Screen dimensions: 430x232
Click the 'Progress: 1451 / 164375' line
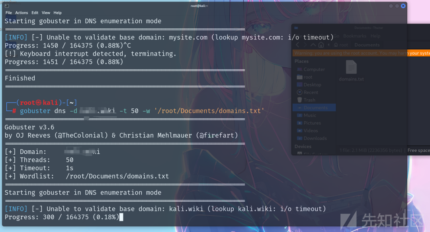64,62
